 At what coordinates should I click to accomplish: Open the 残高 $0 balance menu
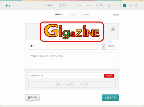(x=49, y=5)
